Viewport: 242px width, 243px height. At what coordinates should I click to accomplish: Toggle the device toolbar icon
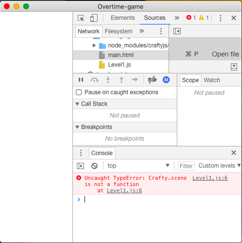pos(94,18)
